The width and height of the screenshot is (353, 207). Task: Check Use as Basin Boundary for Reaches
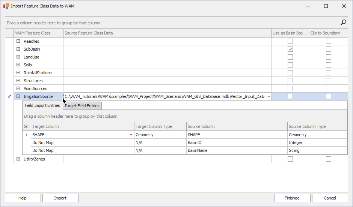coord(290,41)
